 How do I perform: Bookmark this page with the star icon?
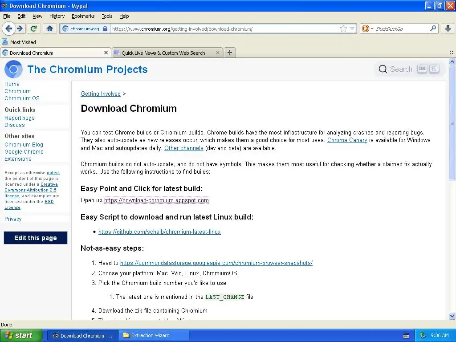point(343,28)
